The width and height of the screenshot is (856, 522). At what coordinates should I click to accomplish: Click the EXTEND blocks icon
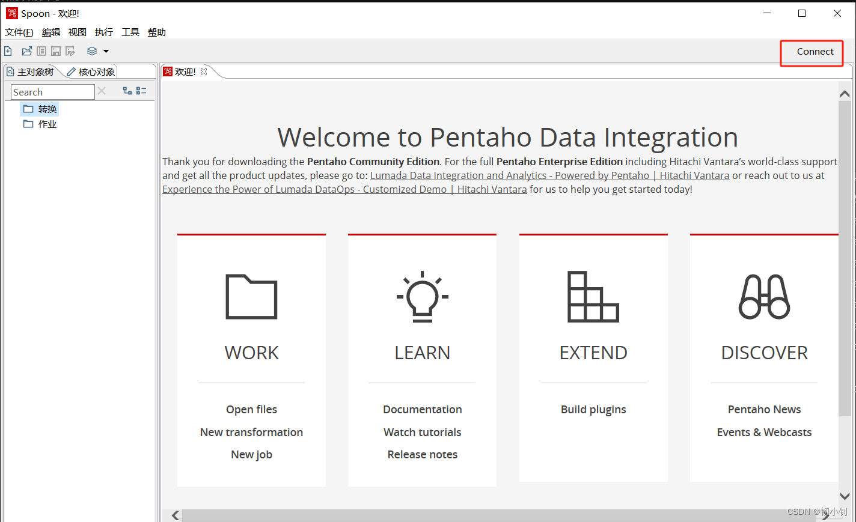click(593, 296)
